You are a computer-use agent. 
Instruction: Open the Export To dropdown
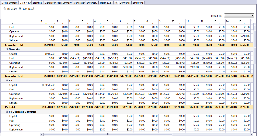(x=239, y=16)
